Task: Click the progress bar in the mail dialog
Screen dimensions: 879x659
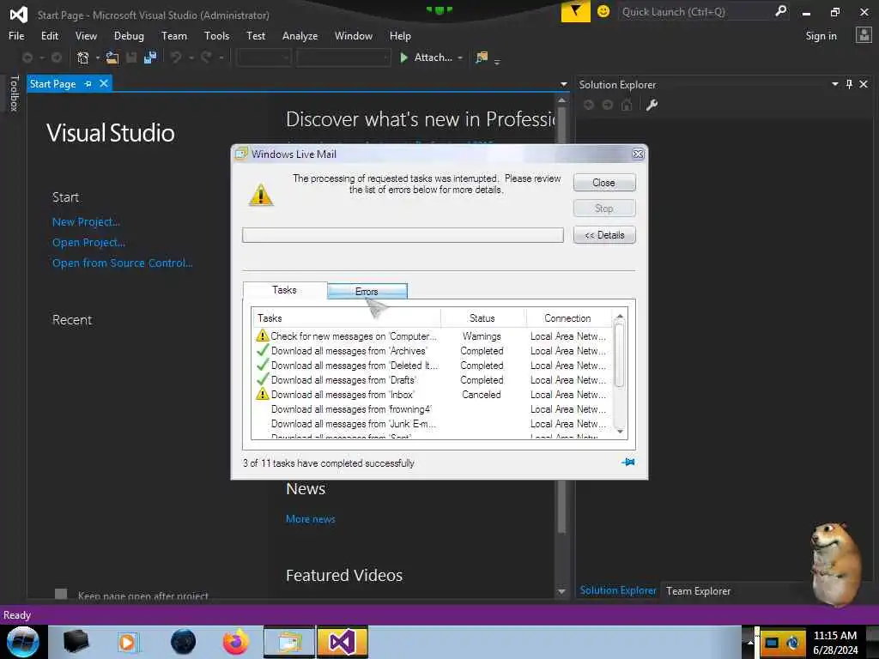Action: click(403, 235)
